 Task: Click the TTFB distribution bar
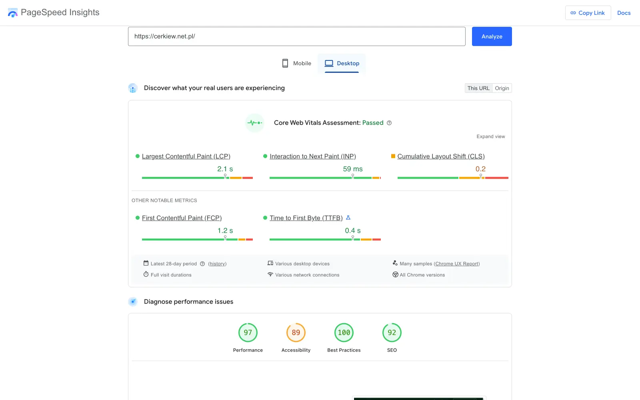325,239
